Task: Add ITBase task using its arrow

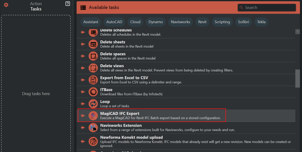Action: [83, 92]
